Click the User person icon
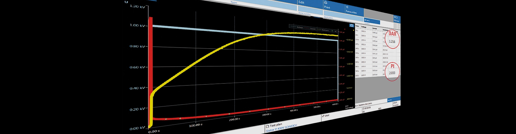The image size is (516, 134). pos(323,116)
